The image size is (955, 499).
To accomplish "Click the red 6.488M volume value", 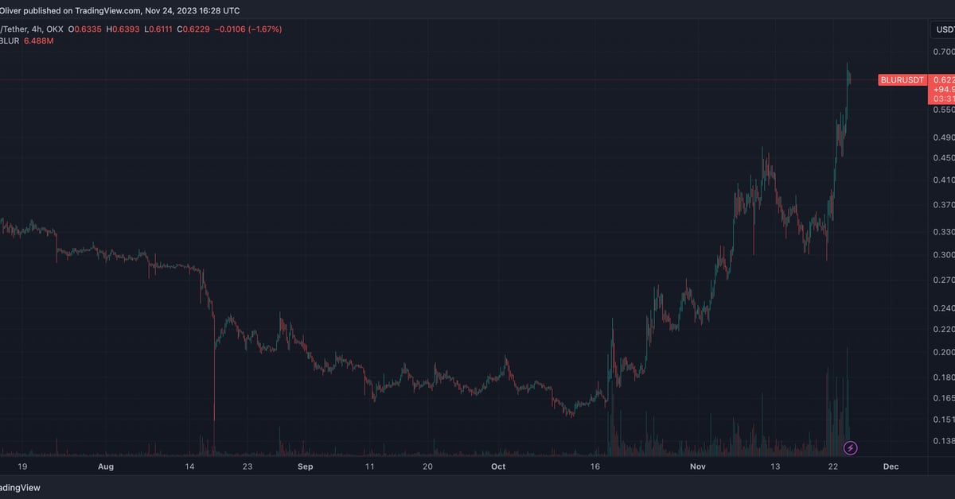I will pos(39,41).
